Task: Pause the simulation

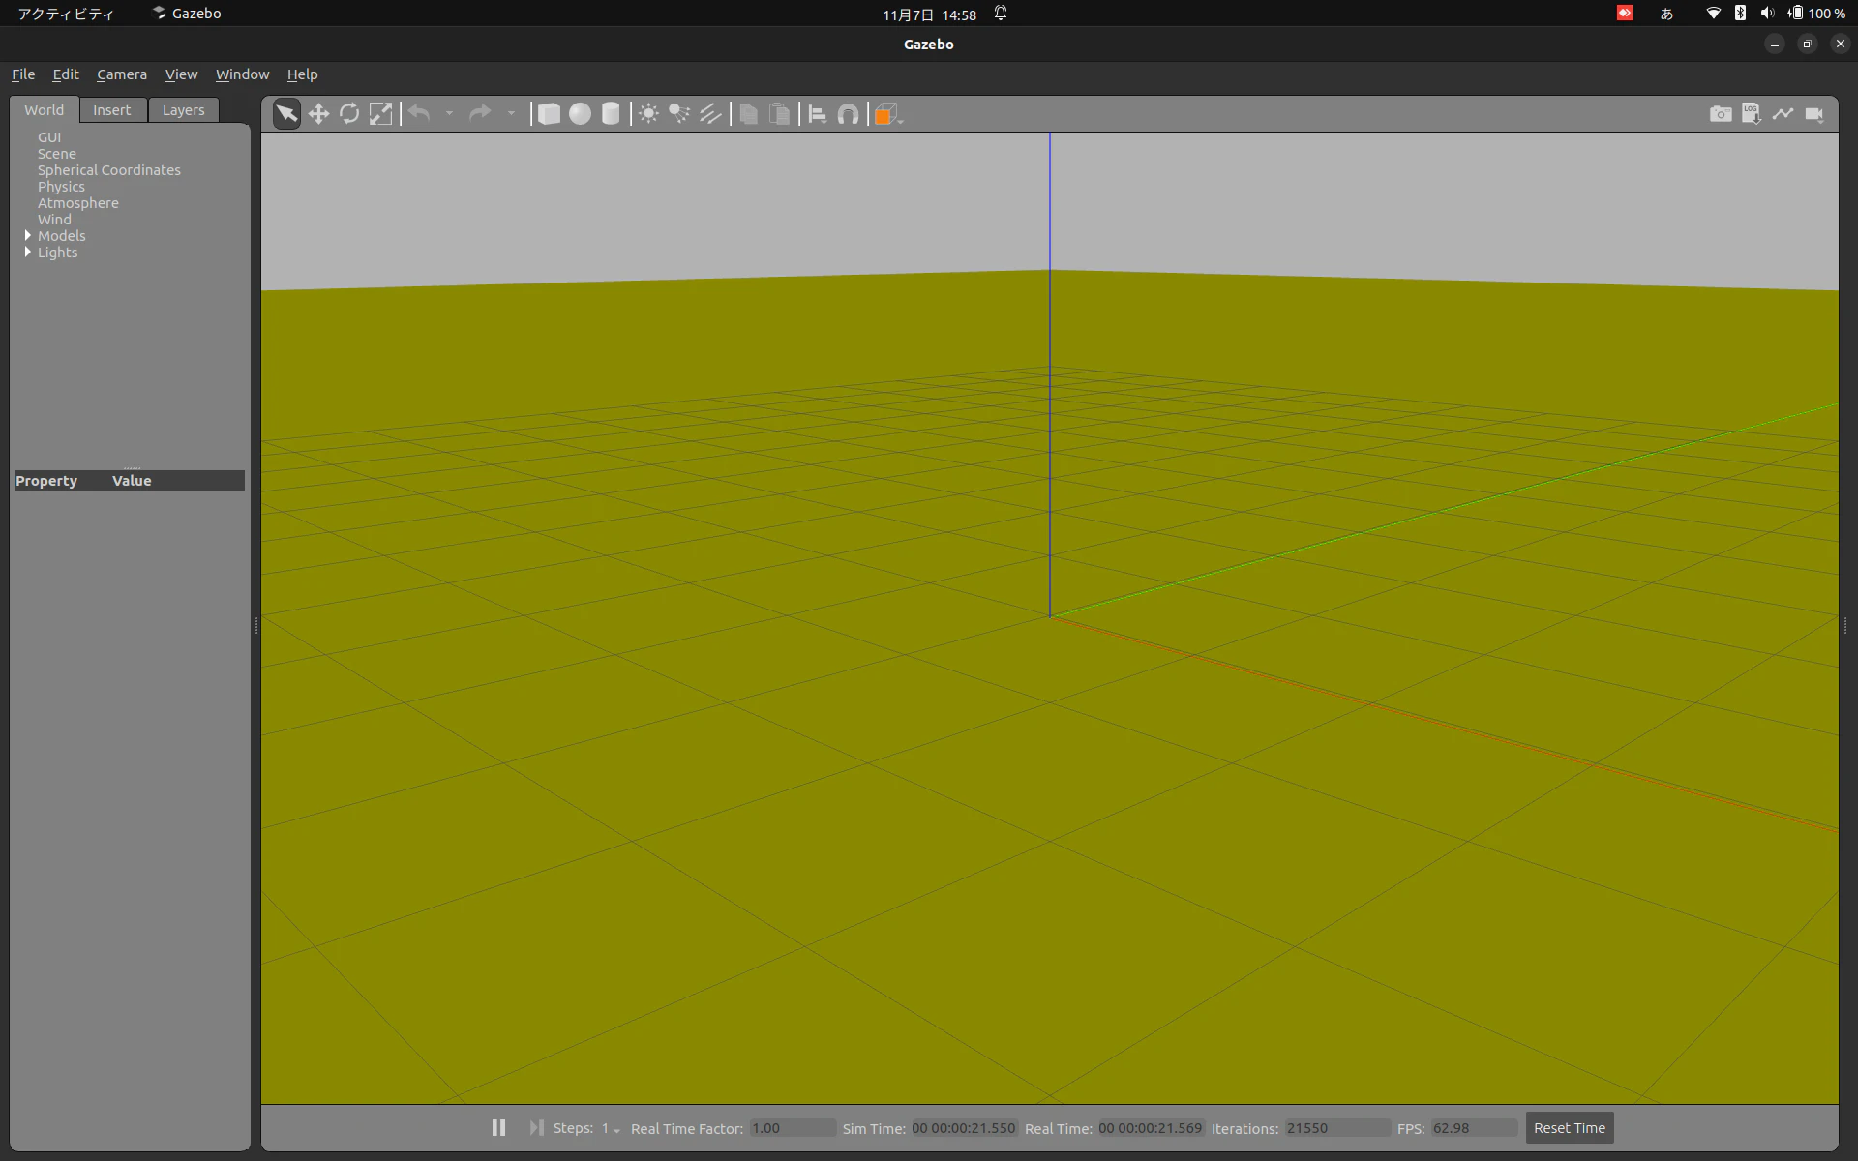Action: [x=498, y=1127]
